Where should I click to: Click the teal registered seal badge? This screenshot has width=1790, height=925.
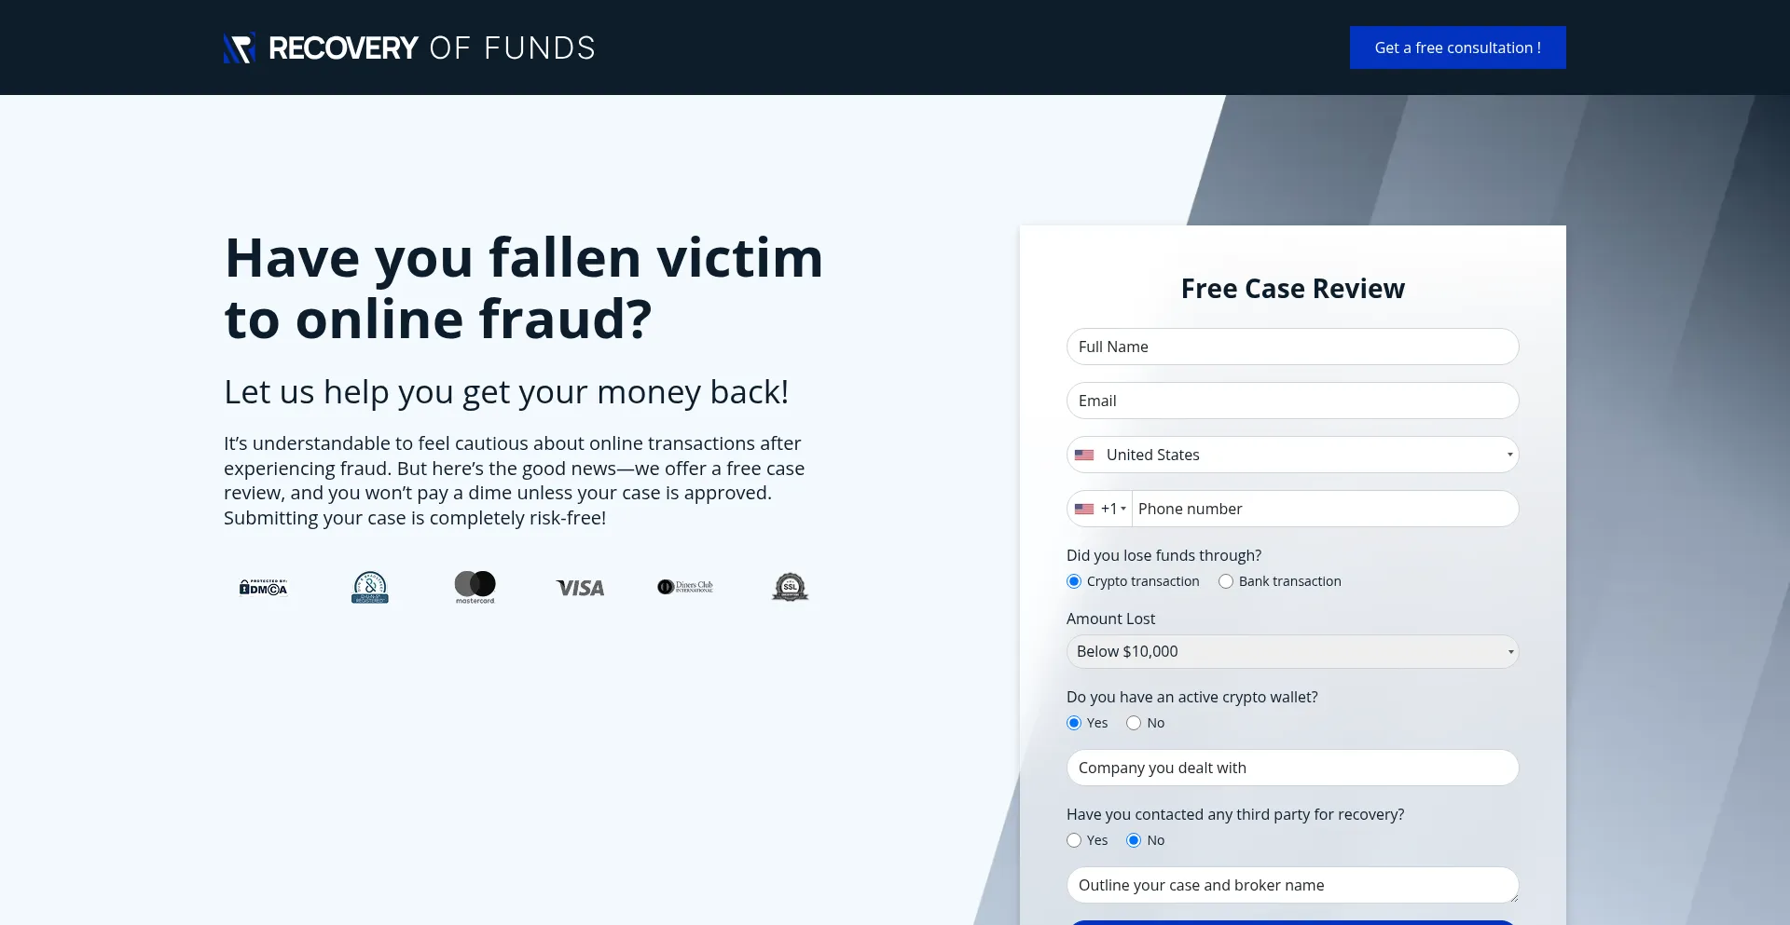point(370,588)
